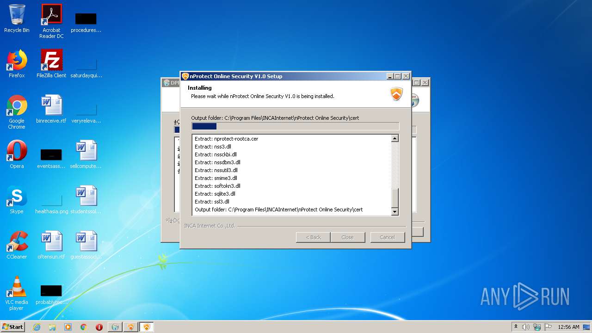This screenshot has height=333, width=592.
Task: Click the clock showing 12:56 AM
Action: pos(568,327)
